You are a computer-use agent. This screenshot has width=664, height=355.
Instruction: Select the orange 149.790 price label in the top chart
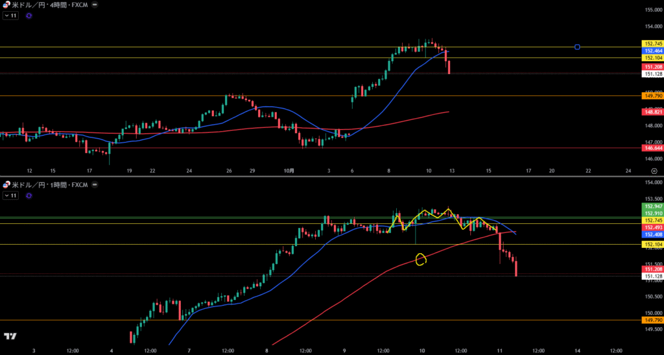tap(652, 96)
